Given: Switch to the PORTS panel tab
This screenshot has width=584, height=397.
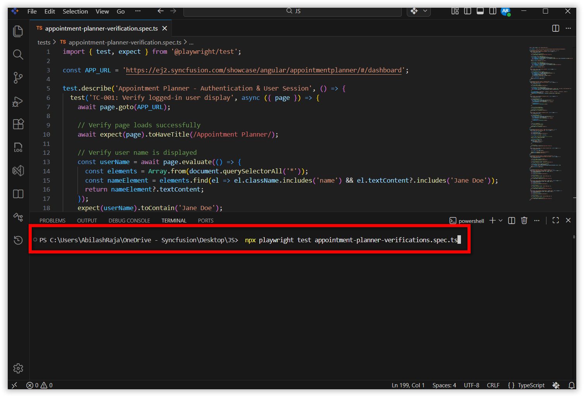Looking at the screenshot, I should coord(206,221).
